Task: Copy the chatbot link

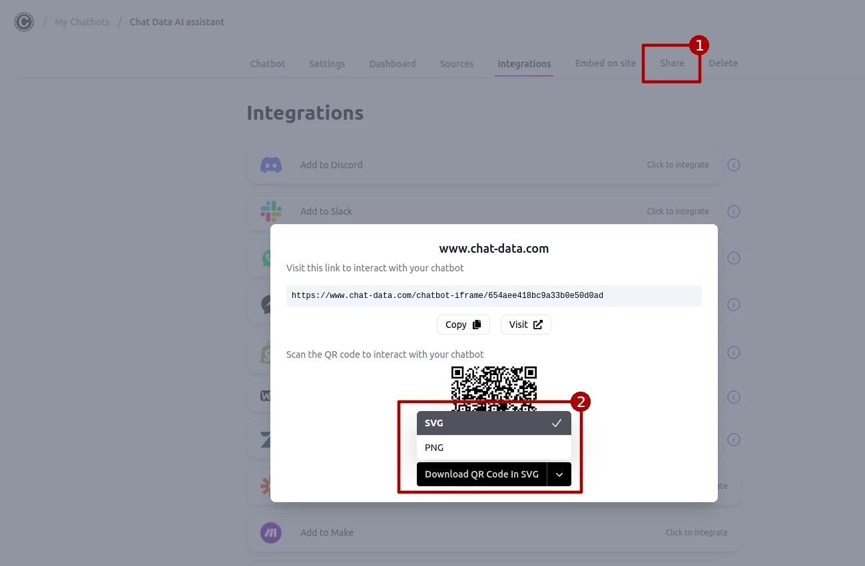Action: pos(463,325)
